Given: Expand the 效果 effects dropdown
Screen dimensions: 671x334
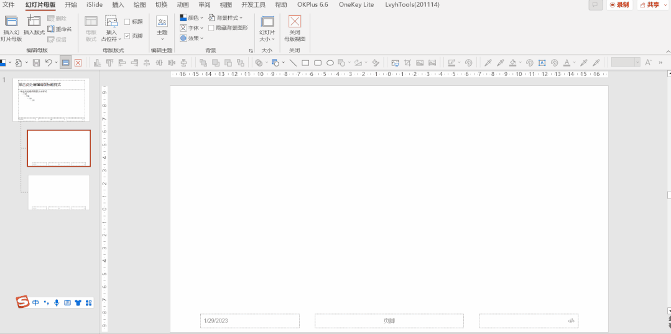Looking at the screenshot, I should pos(192,38).
